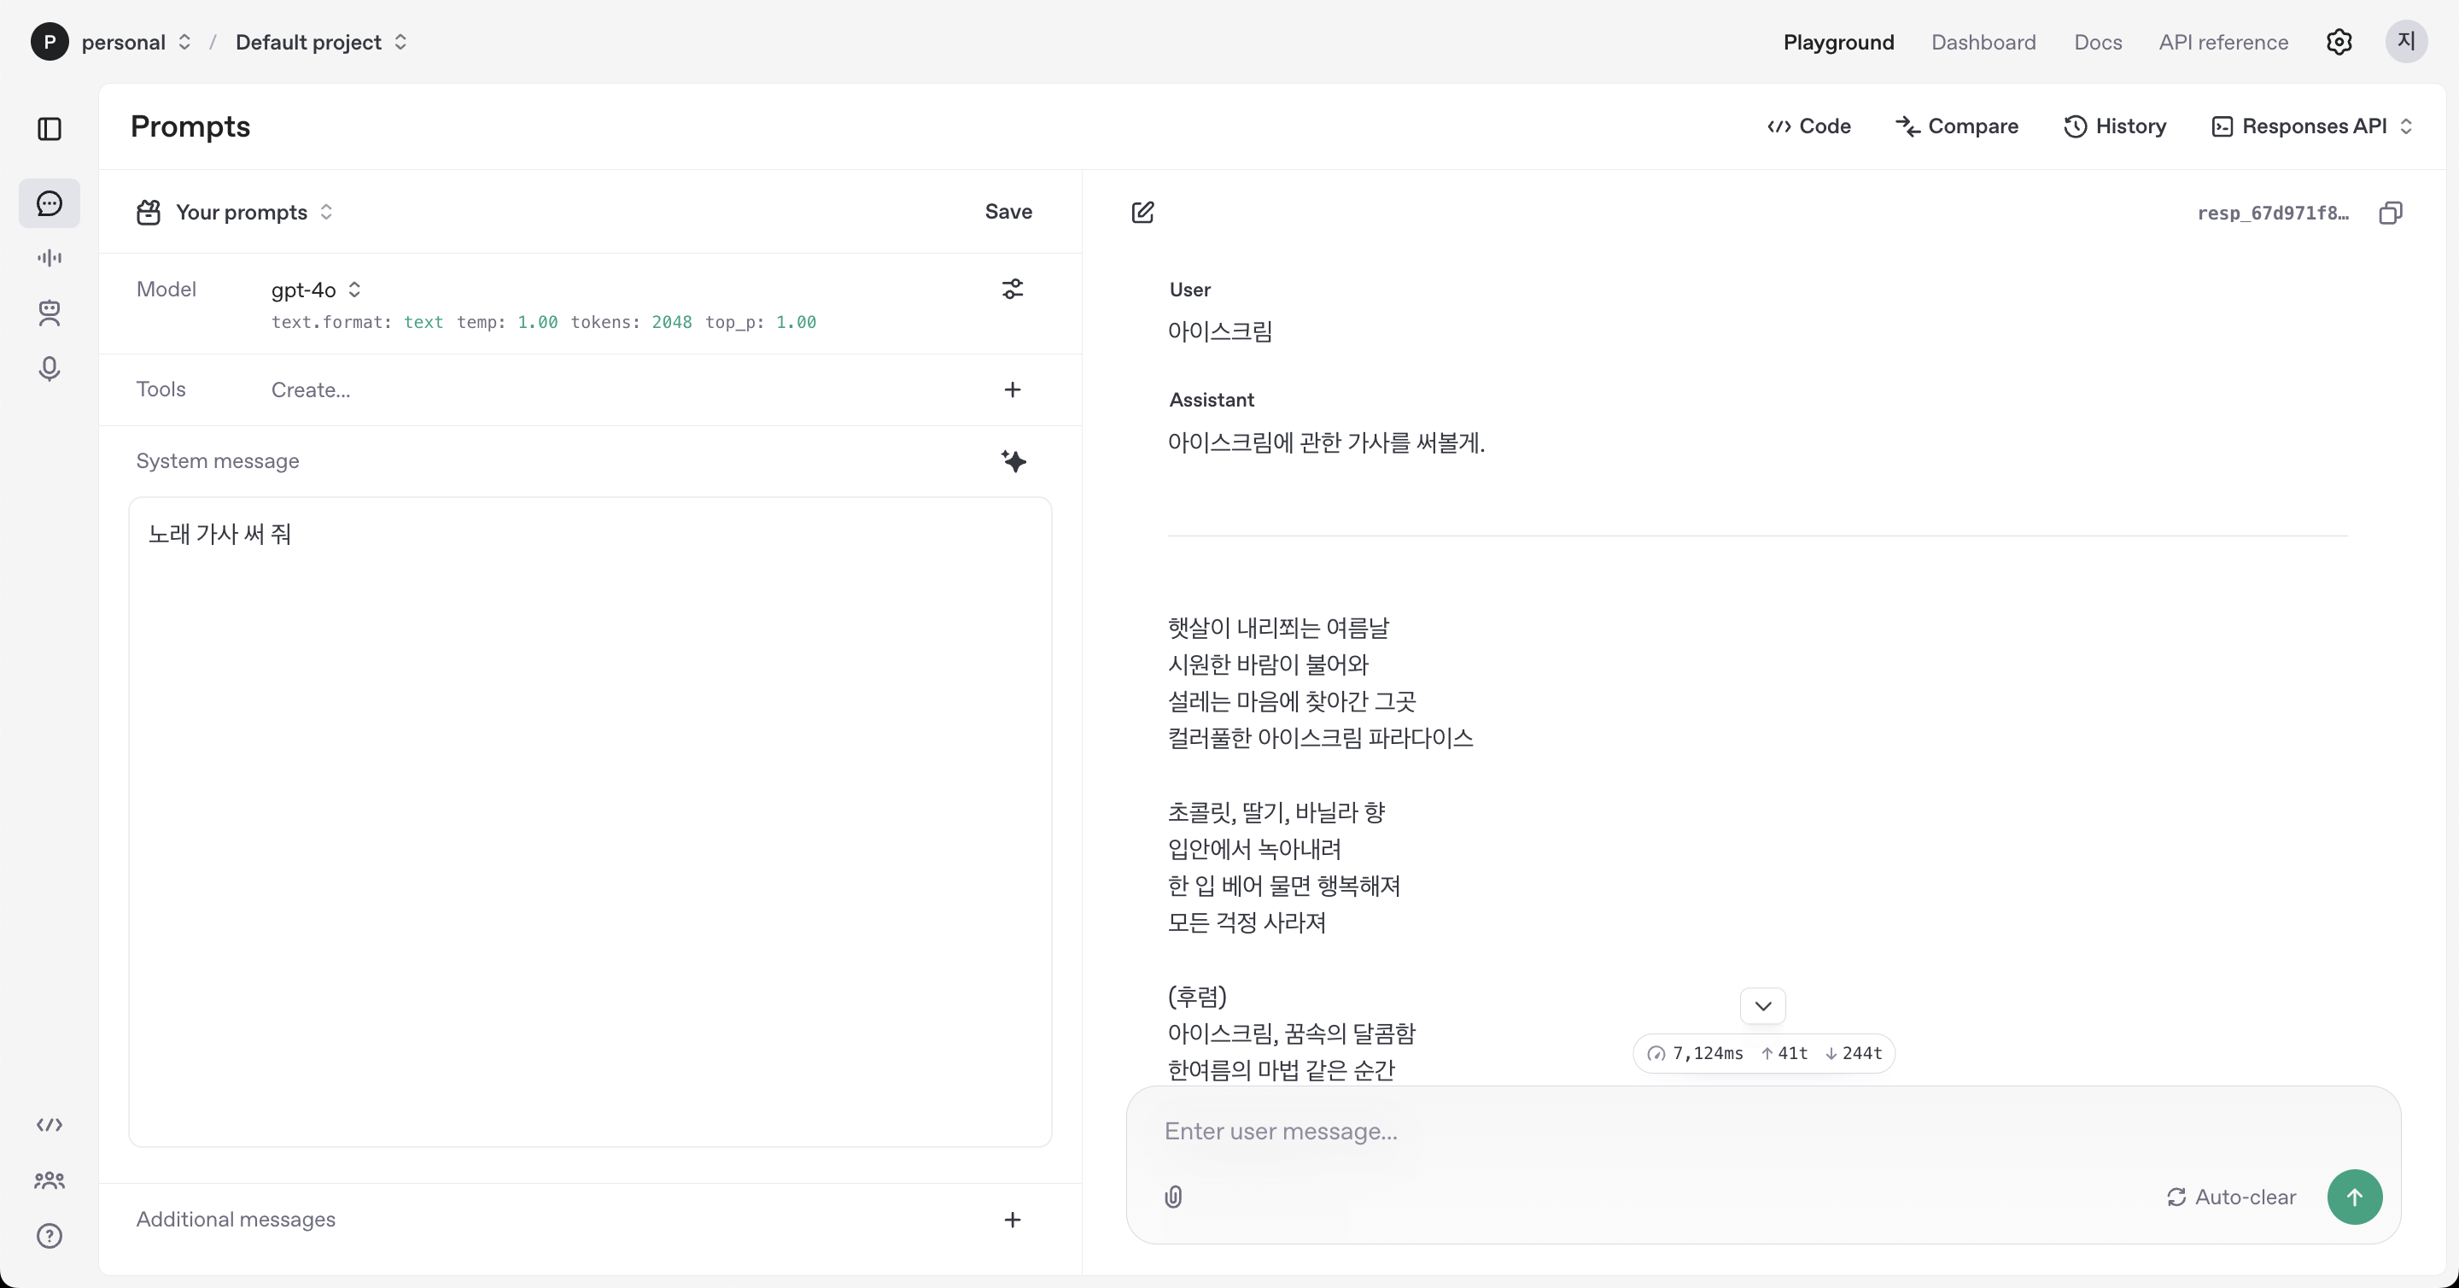The width and height of the screenshot is (2459, 1288).
Task: Expand Additional messages with plus button
Action: pyautogui.click(x=1013, y=1220)
